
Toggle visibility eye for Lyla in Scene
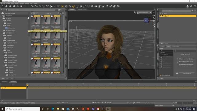pos(161,16)
